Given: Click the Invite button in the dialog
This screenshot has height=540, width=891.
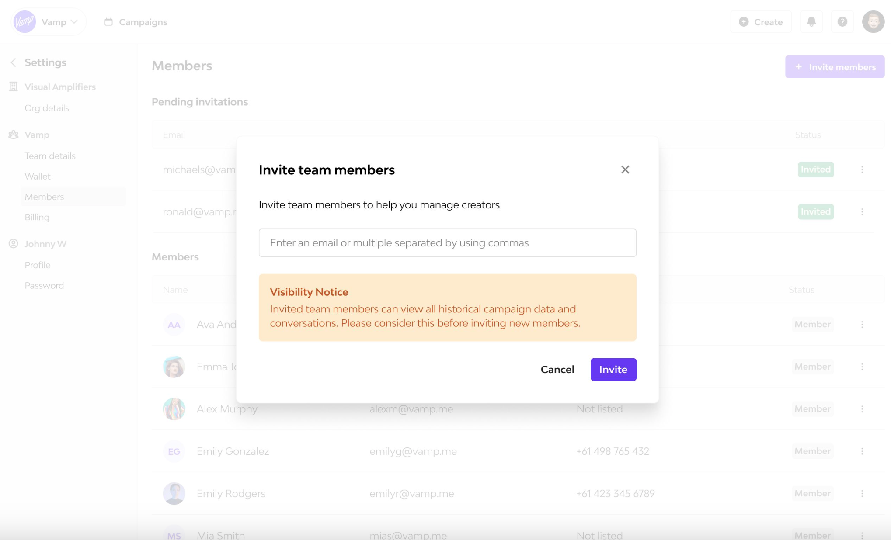Looking at the screenshot, I should [x=613, y=369].
